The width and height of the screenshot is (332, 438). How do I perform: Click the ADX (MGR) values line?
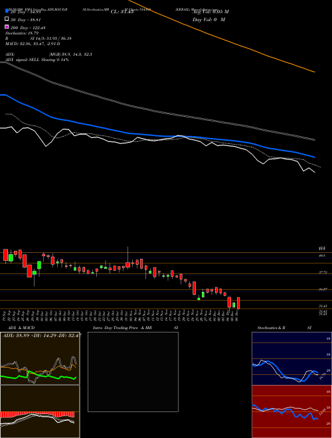coord(48,54)
